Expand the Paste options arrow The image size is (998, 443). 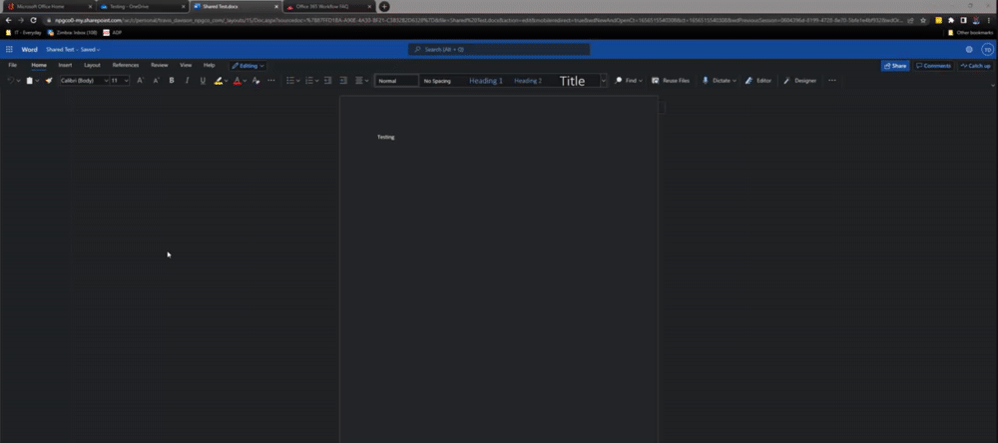pos(38,81)
